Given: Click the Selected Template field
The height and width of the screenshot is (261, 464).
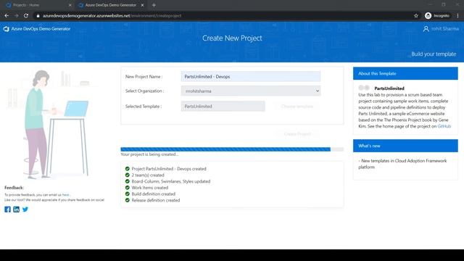Looking at the screenshot, I should tap(223, 107).
